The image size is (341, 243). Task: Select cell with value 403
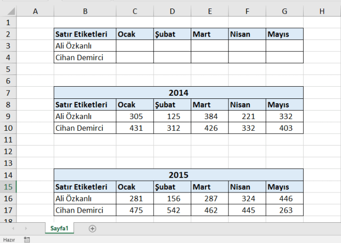point(285,128)
